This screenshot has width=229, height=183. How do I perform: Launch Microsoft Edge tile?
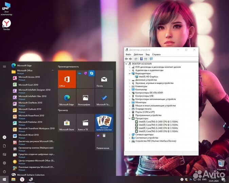[x=67, y=98]
